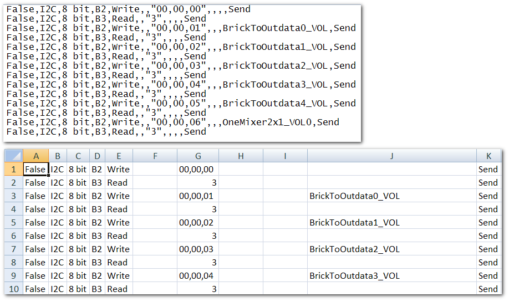Click the I2C cell in row 3
Viewport: 509px width, 302px height.
tap(58, 196)
